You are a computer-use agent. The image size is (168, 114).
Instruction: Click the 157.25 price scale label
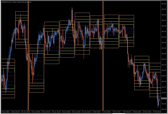(164, 48)
